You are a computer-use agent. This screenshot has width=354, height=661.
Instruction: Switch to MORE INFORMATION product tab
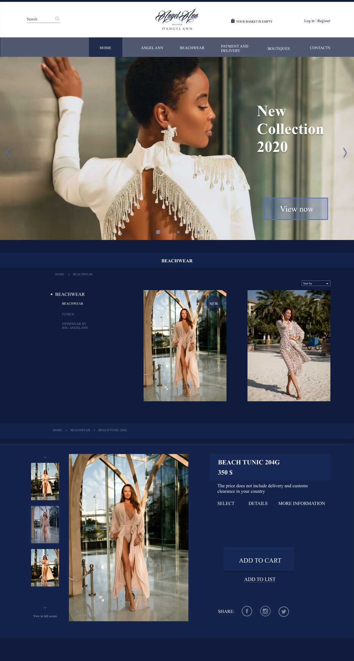click(x=302, y=504)
